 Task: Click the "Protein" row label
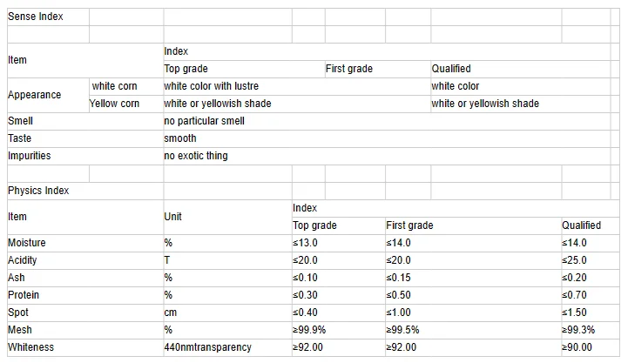pos(24,295)
